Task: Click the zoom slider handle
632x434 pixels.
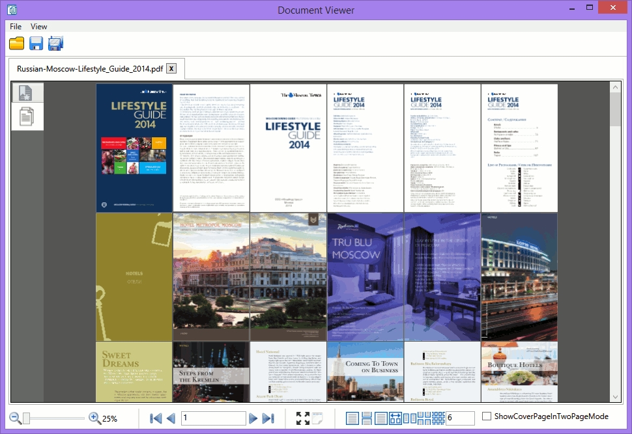Action: [26, 418]
